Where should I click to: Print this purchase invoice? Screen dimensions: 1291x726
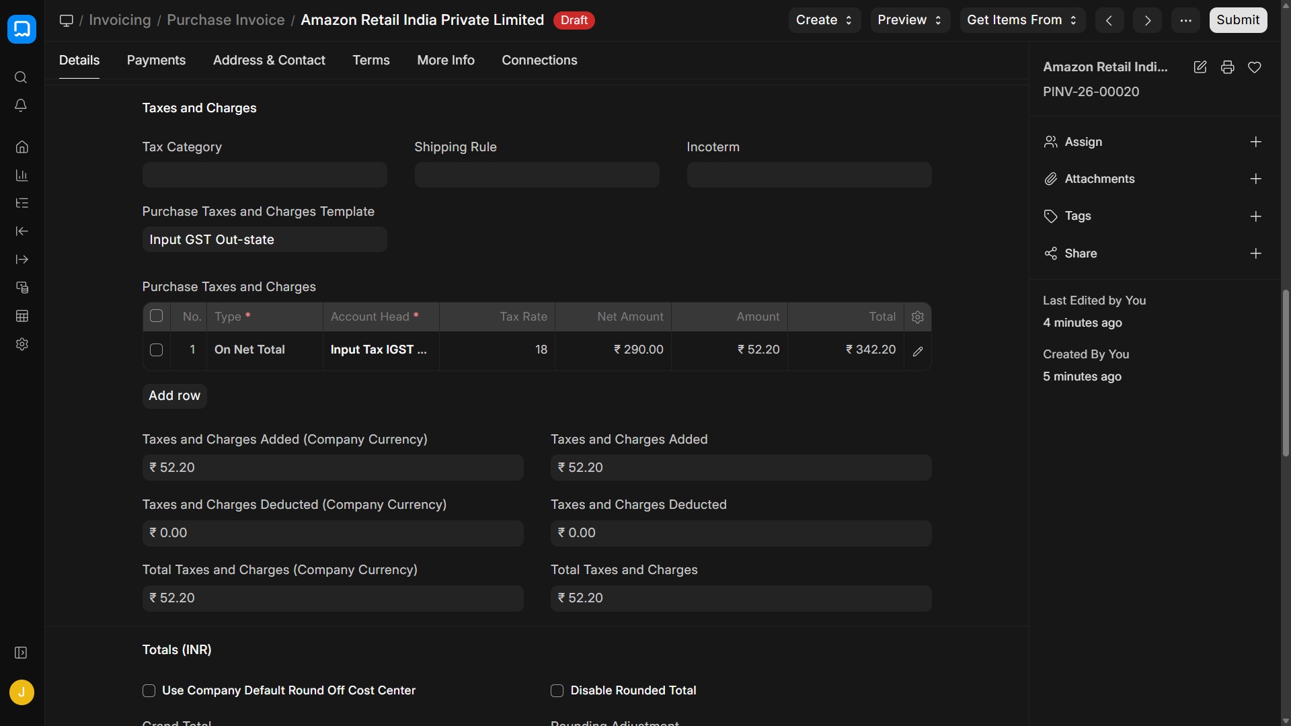pos(1228,67)
